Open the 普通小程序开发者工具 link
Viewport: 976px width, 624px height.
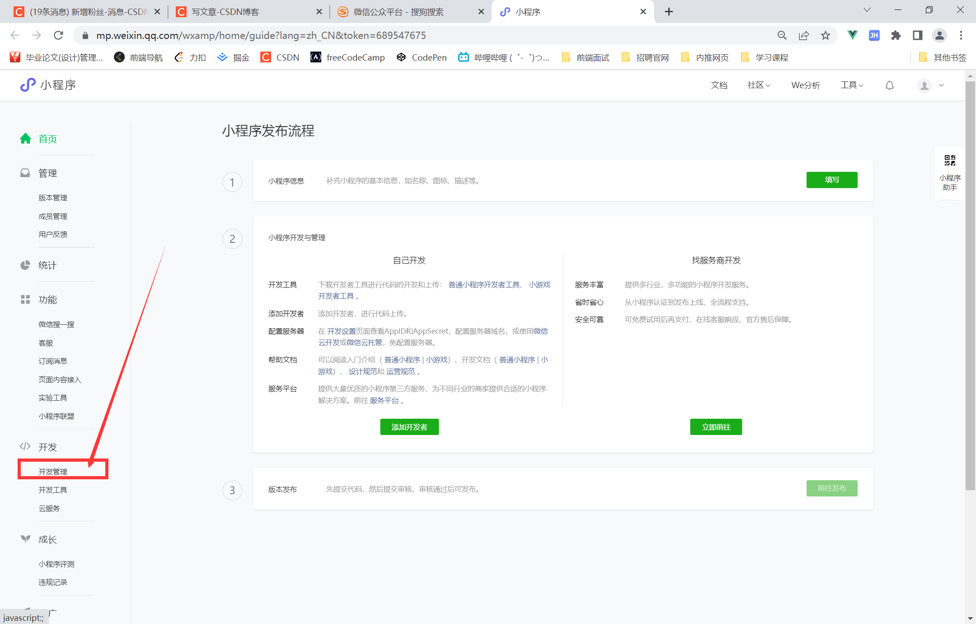(x=484, y=284)
